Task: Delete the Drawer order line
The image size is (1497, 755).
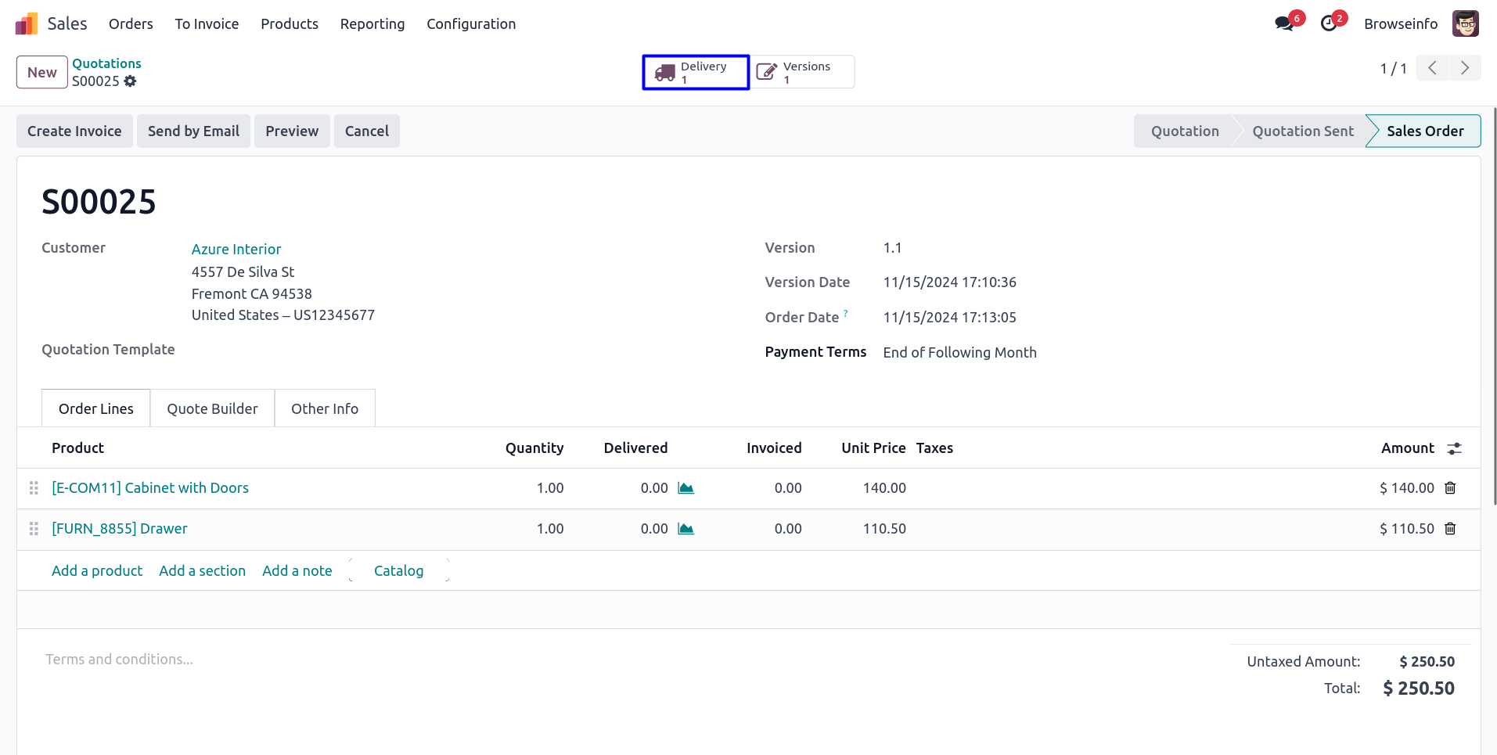Action: (1450, 529)
